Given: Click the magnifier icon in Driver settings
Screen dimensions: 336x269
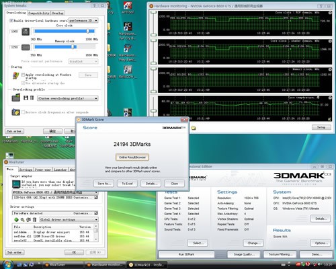Looking at the screenshot, I should pos(22,219).
